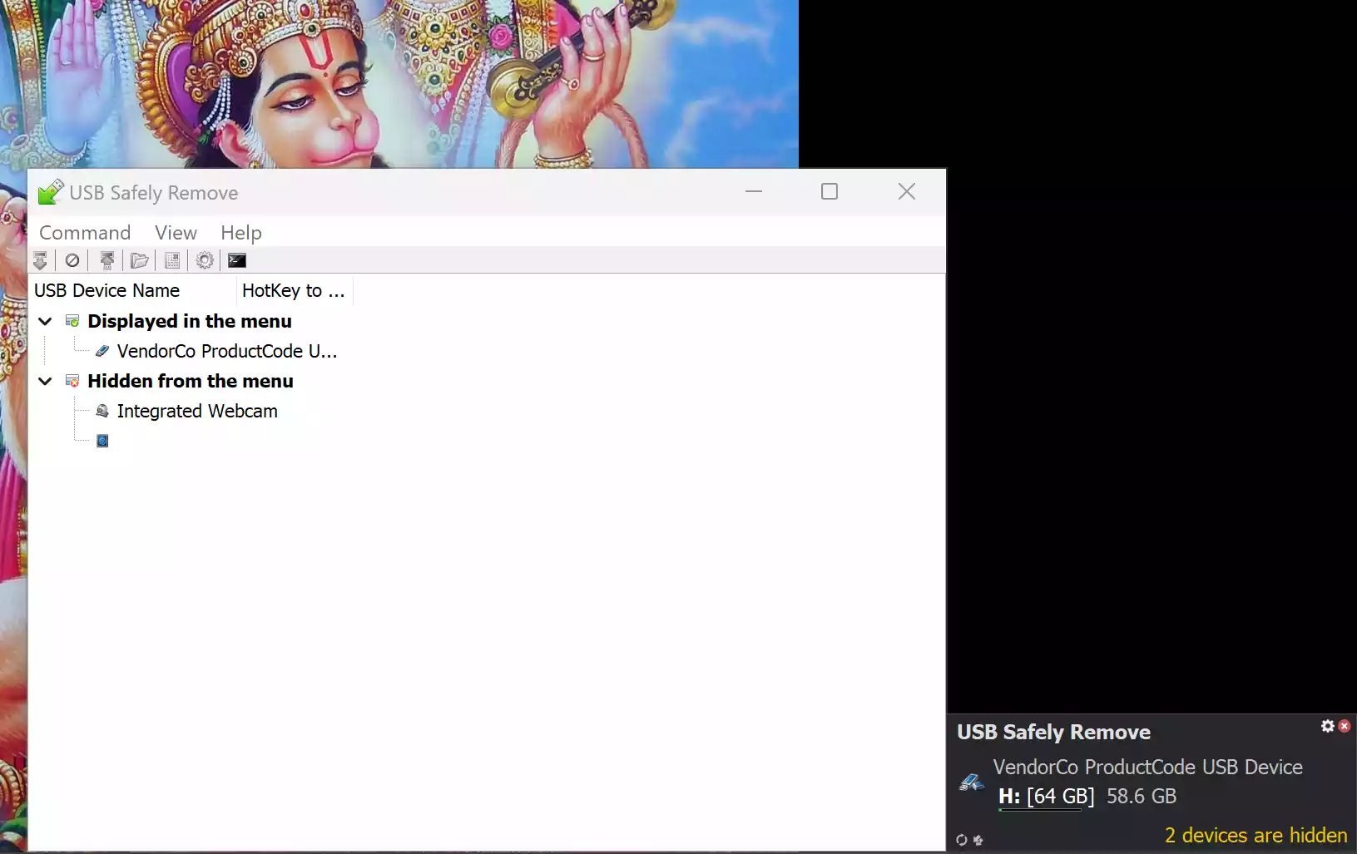Screen dimensions: 1357x854
Task: Click the 58.6 GB free space text
Action: coord(1142,796)
